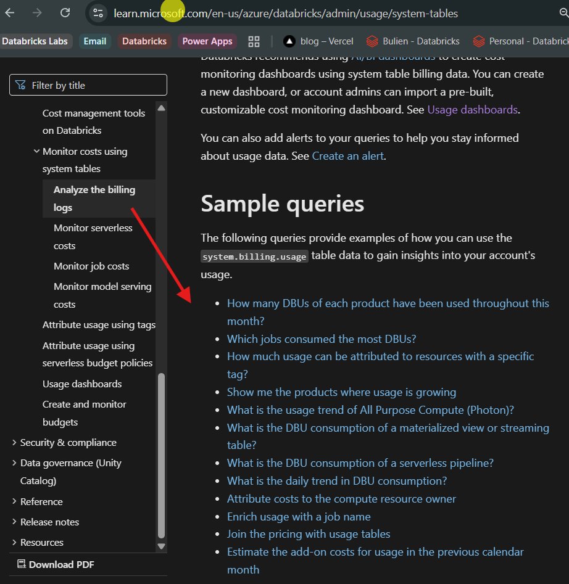Expand Data governance (Unity Catalog) section

[14, 463]
